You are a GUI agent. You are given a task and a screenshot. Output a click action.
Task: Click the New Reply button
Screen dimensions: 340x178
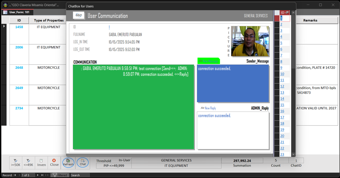[x=208, y=108]
